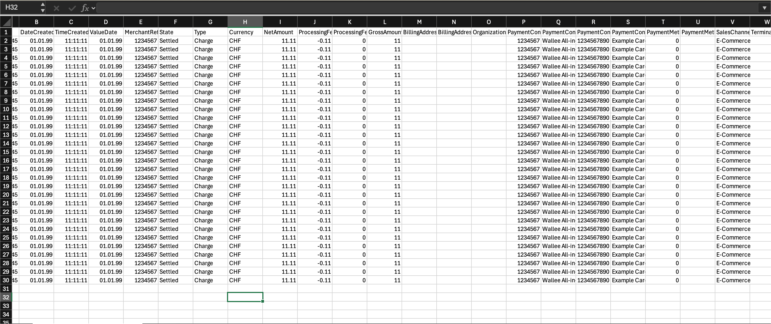This screenshot has width=771, height=324.
Task: Click the SalesChannel header cell
Action: pyautogui.click(x=732, y=32)
